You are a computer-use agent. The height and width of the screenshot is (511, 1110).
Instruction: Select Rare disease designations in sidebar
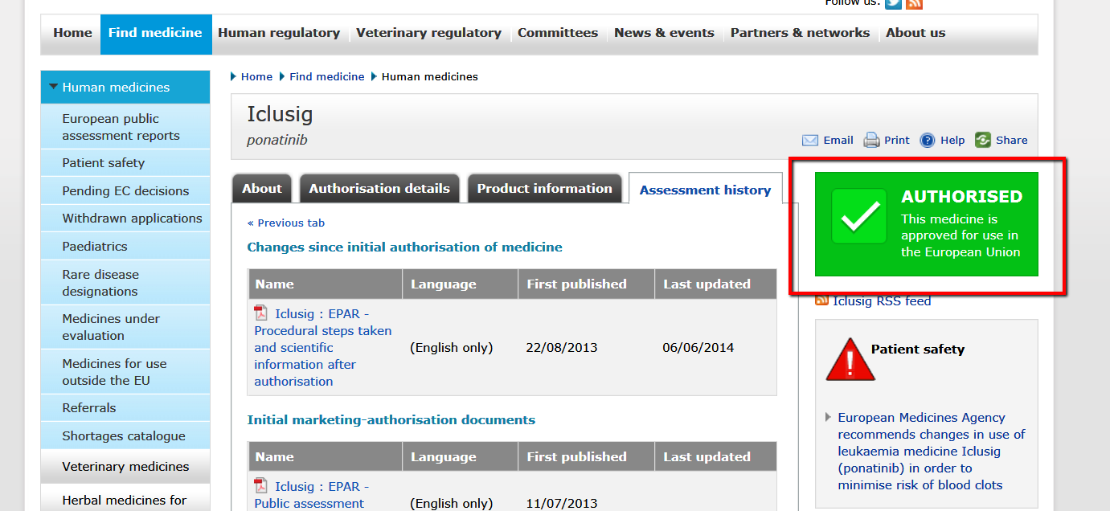click(x=100, y=283)
